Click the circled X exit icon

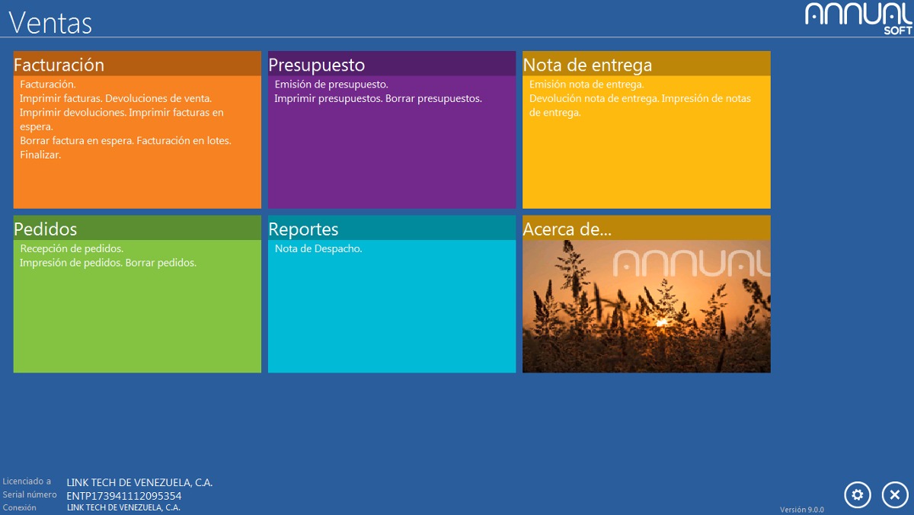(x=894, y=494)
